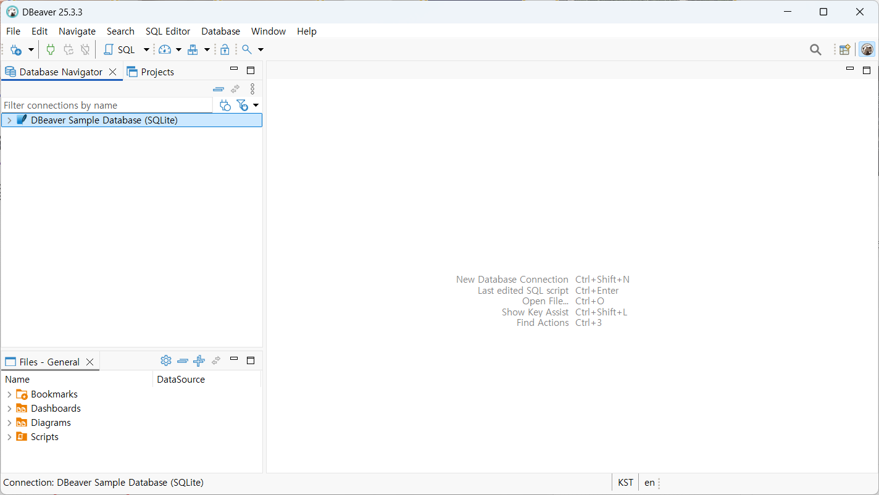The height and width of the screenshot is (495, 879).
Task: Click the Name column header
Action: point(77,380)
